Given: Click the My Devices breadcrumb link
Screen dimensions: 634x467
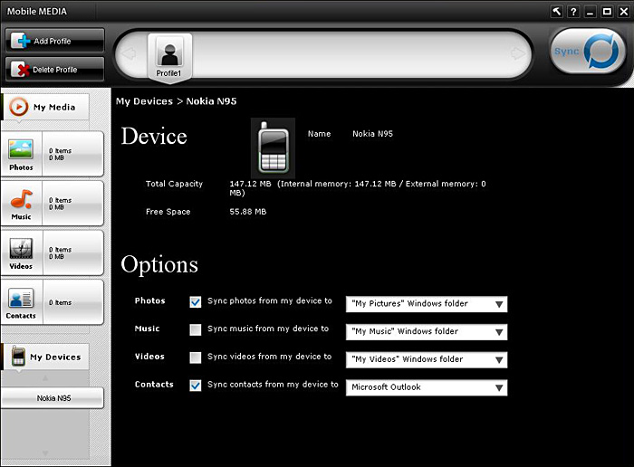Looking at the screenshot, I should [144, 101].
